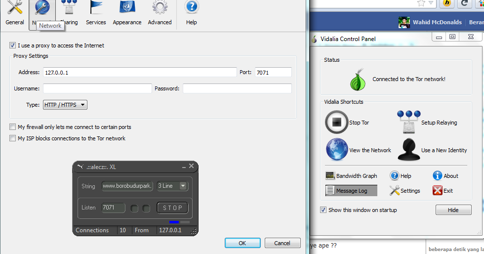Click STOP in the alecz XL tool

172,208
